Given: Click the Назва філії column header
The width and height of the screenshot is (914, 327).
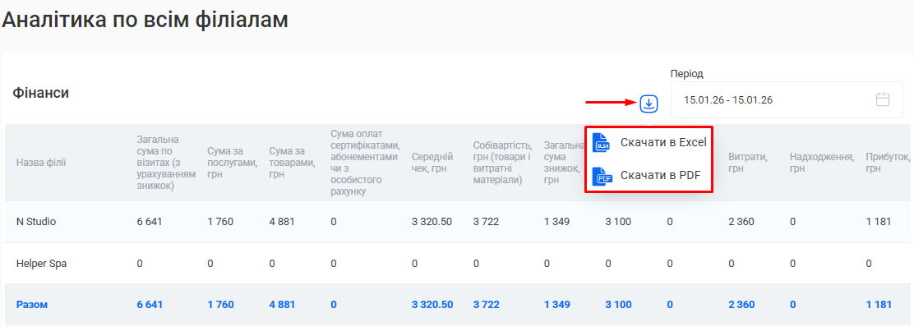Looking at the screenshot, I should 41,163.
